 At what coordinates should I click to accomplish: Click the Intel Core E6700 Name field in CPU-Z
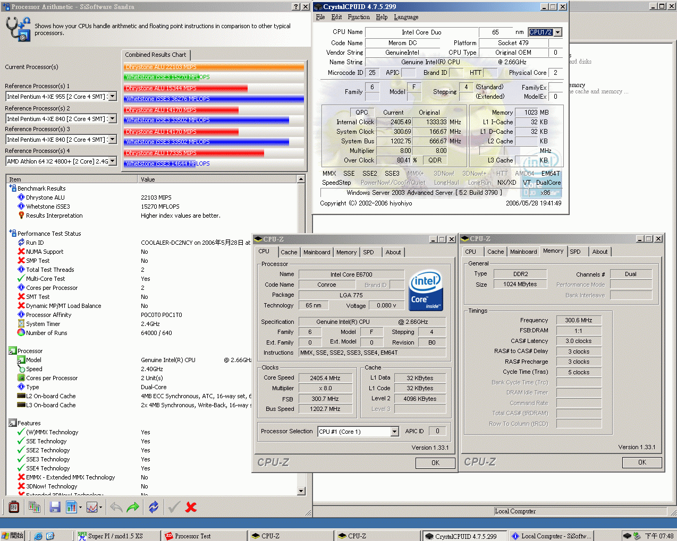point(351,274)
